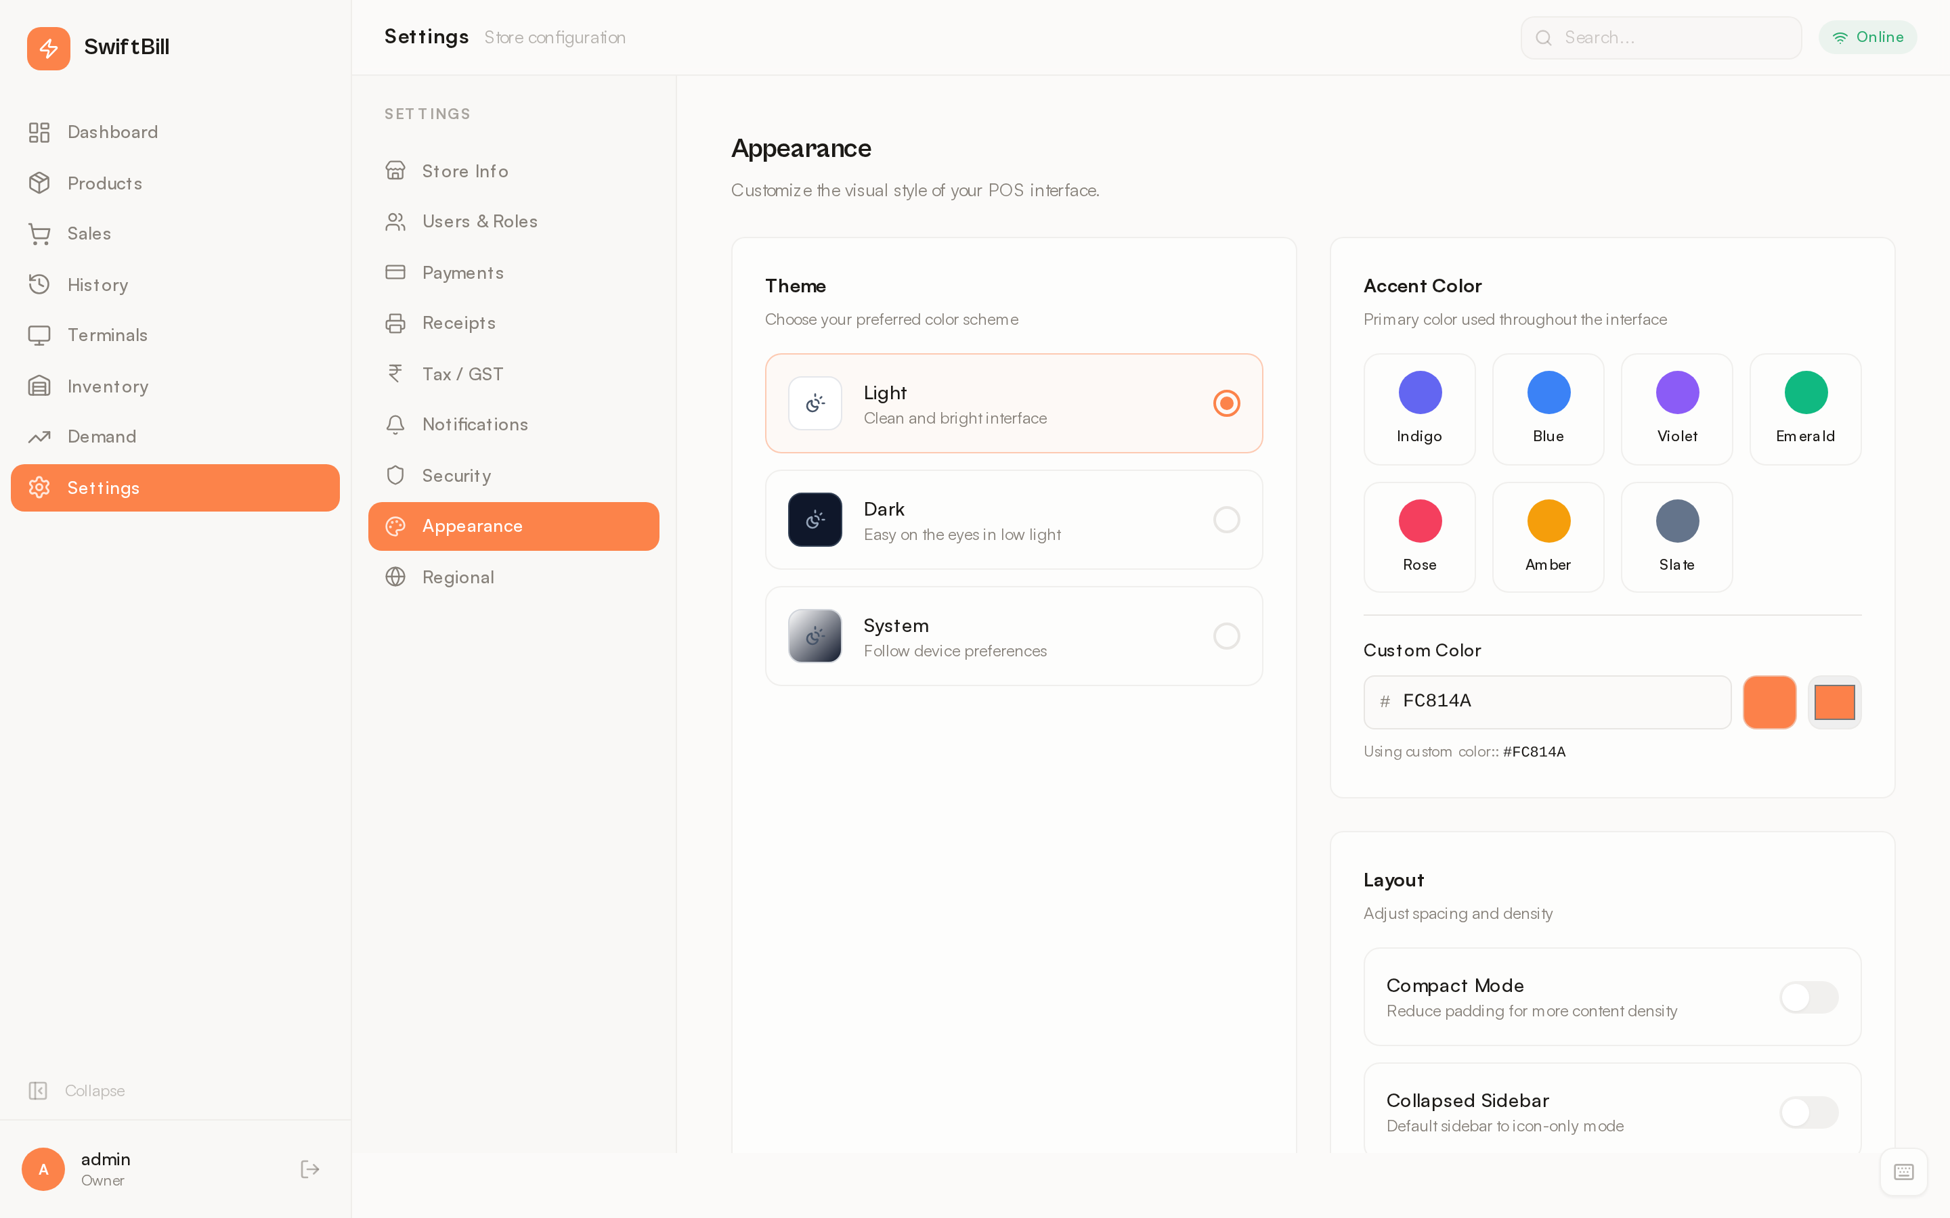Focus the Search field in header

1661,38
